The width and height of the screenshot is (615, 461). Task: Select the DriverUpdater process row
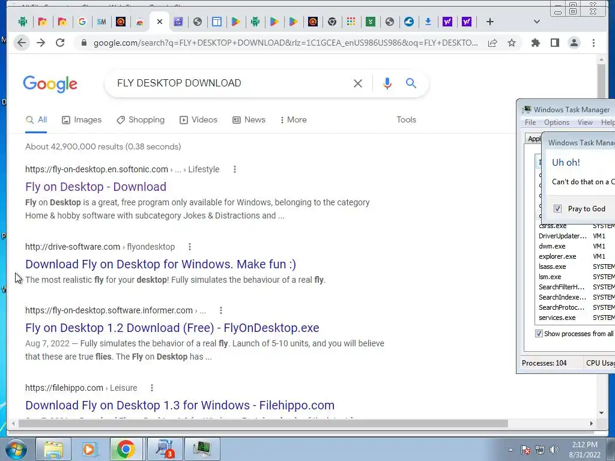tap(576, 236)
